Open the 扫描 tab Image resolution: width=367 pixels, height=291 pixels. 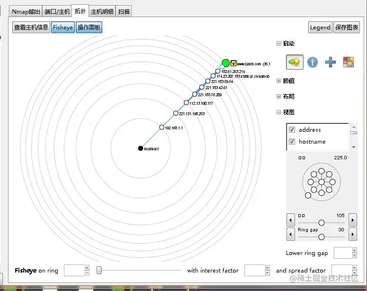click(x=124, y=12)
